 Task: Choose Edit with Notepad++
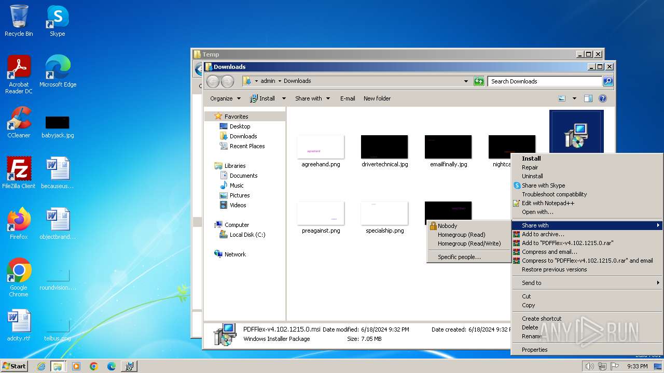coord(548,203)
